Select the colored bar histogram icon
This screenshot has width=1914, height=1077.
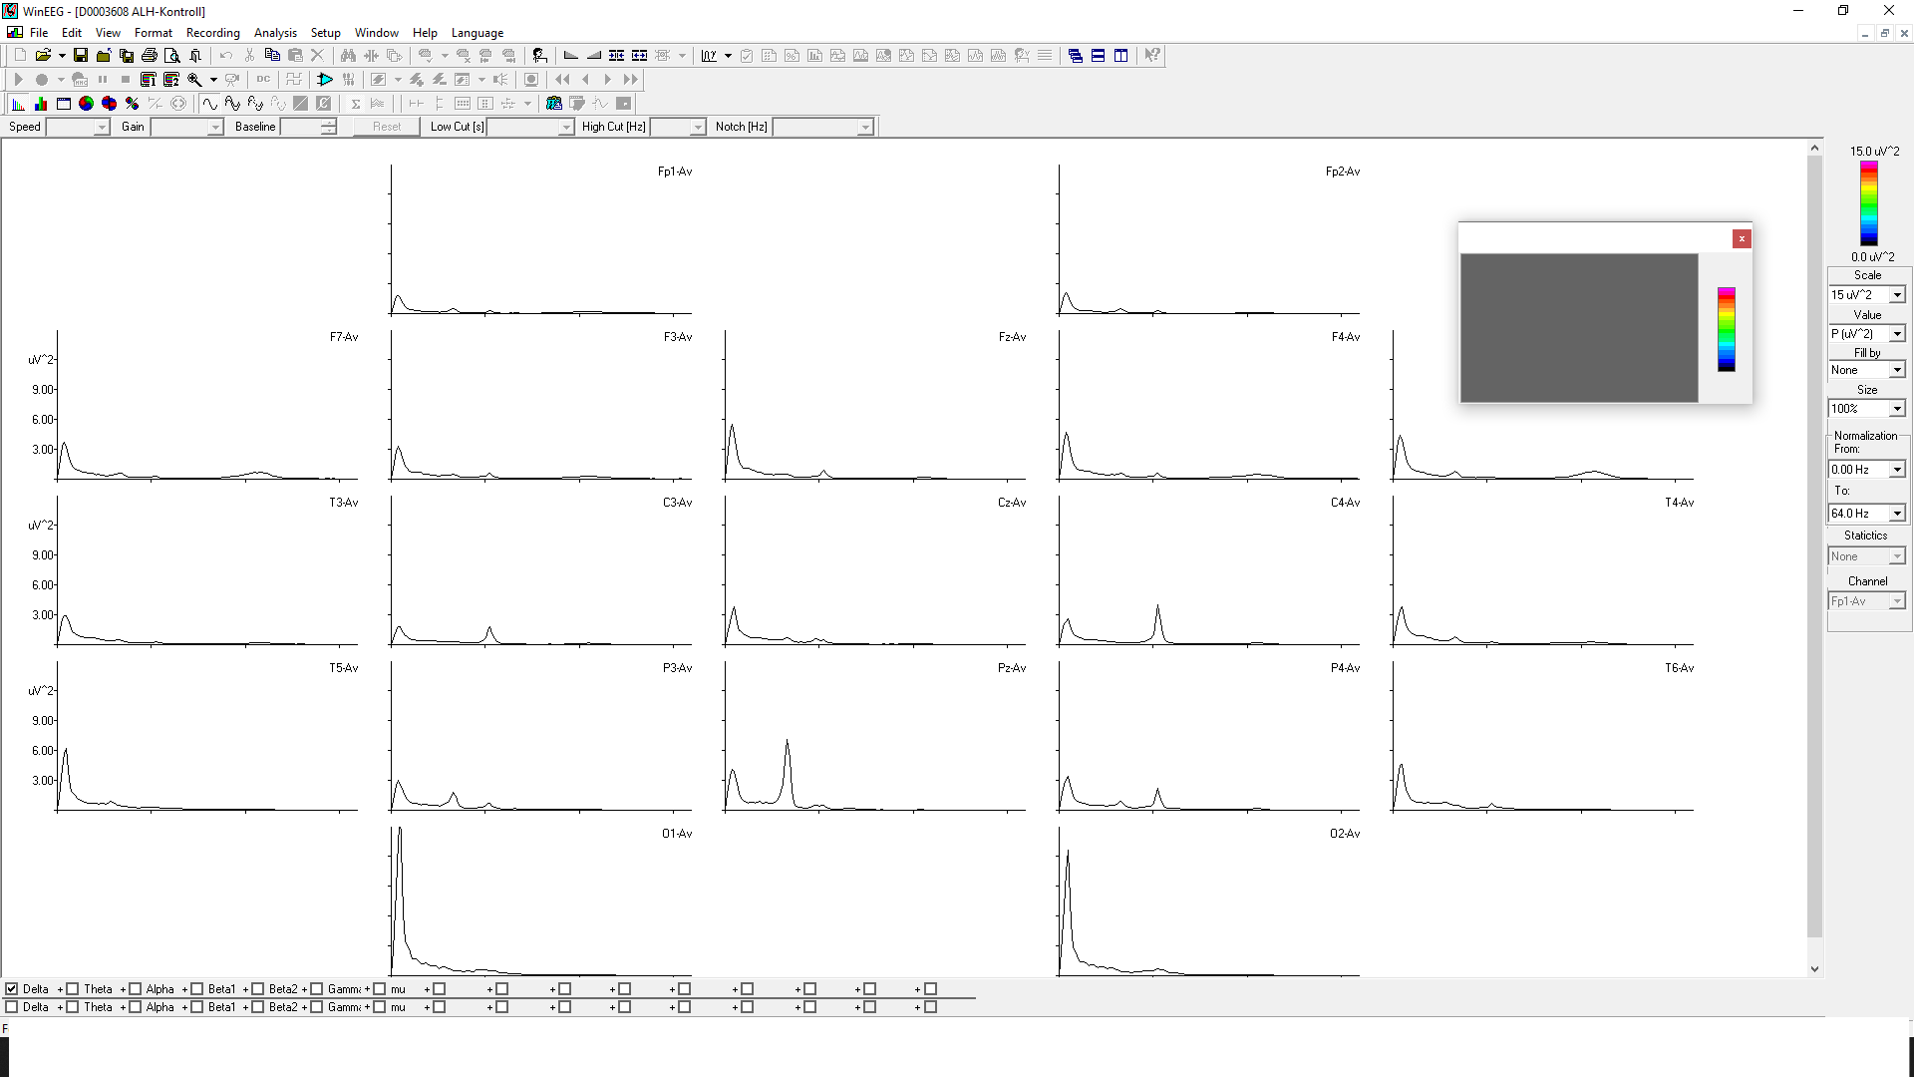point(41,104)
